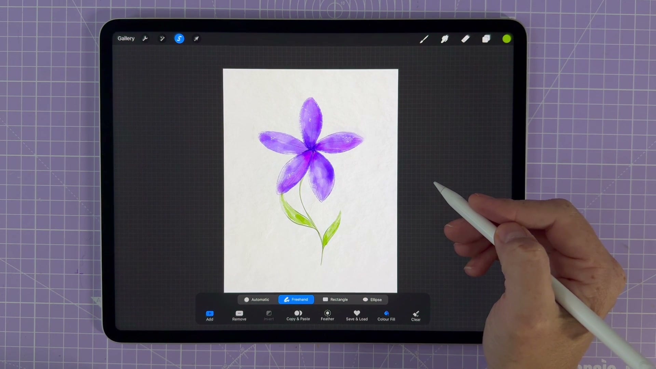Open the Adjustments magic wand menu
The image size is (656, 369).
162,39
